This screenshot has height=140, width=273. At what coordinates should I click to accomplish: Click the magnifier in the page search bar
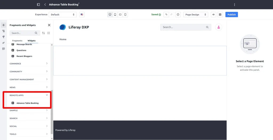[x=207, y=27]
